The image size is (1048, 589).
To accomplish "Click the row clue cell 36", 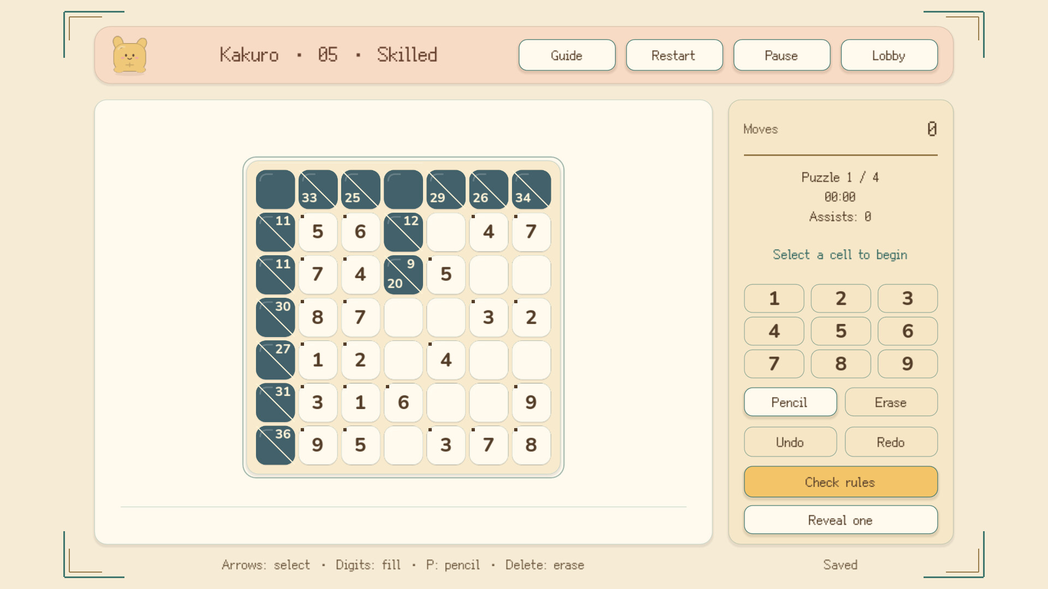I will click(276, 445).
